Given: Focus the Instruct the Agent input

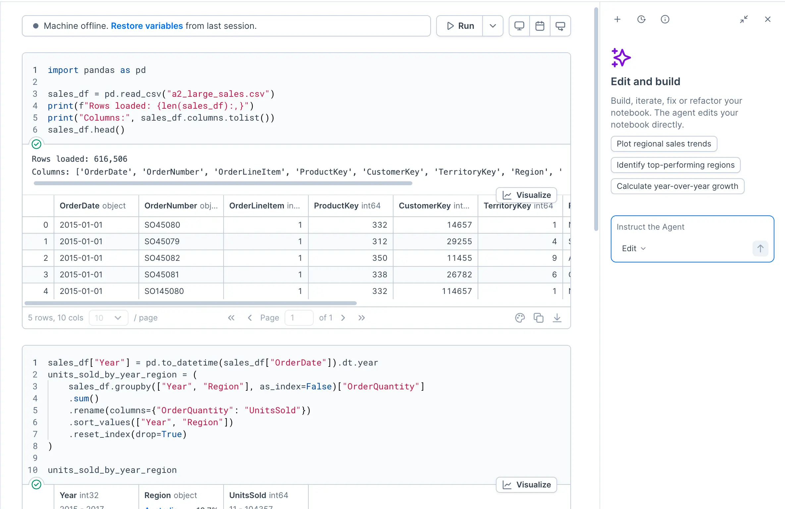Looking at the screenshot, I should (692, 227).
